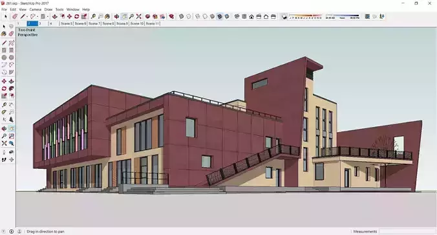The image size is (437, 235).
Task: Select the Circle tool
Action: pyautogui.click(x=4, y=58)
